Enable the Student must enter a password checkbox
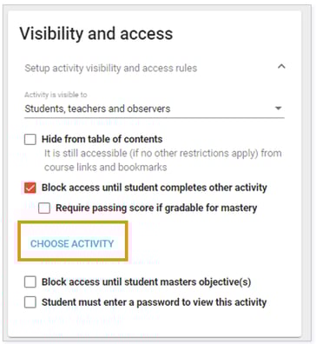The height and width of the screenshot is (344, 316). [x=30, y=302]
